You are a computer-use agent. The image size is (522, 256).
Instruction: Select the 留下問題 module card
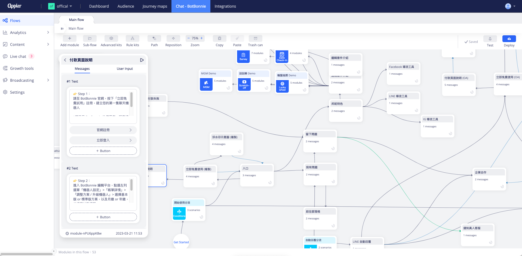coord(320,141)
